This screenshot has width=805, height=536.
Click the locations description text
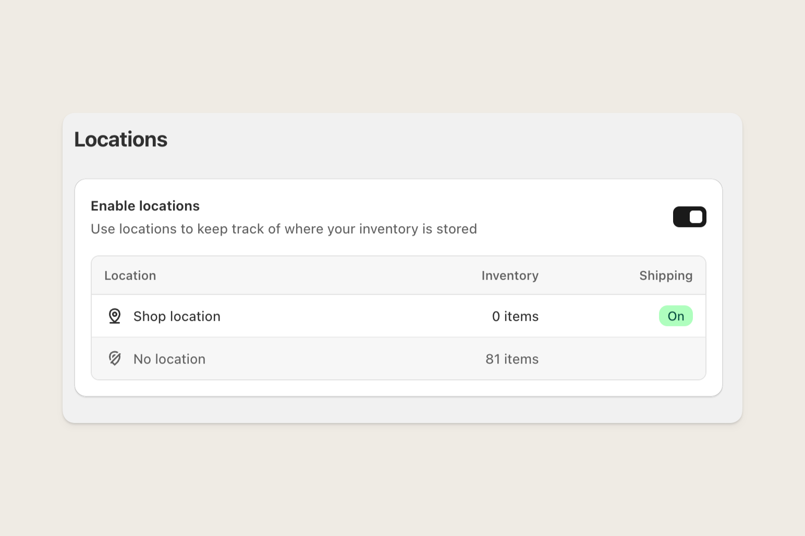284,229
